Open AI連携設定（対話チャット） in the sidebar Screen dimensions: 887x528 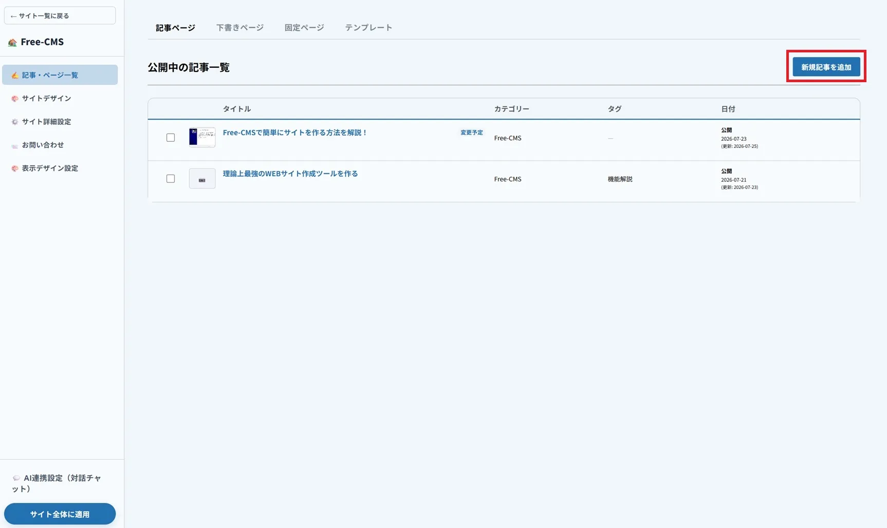[60, 483]
